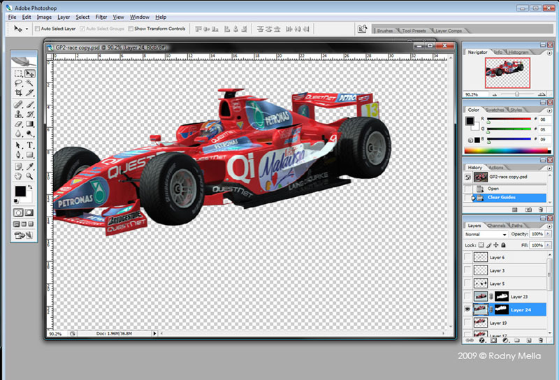Switch to the Channels tab
Image resolution: width=559 pixels, height=380 pixels.
tap(496, 226)
